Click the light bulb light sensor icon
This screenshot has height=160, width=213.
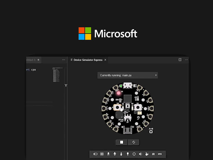coord(128,154)
